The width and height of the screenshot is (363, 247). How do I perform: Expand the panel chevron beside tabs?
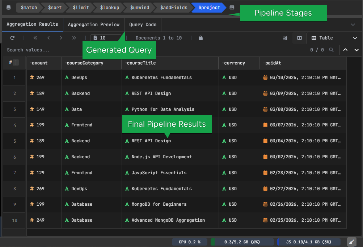pos(353,25)
